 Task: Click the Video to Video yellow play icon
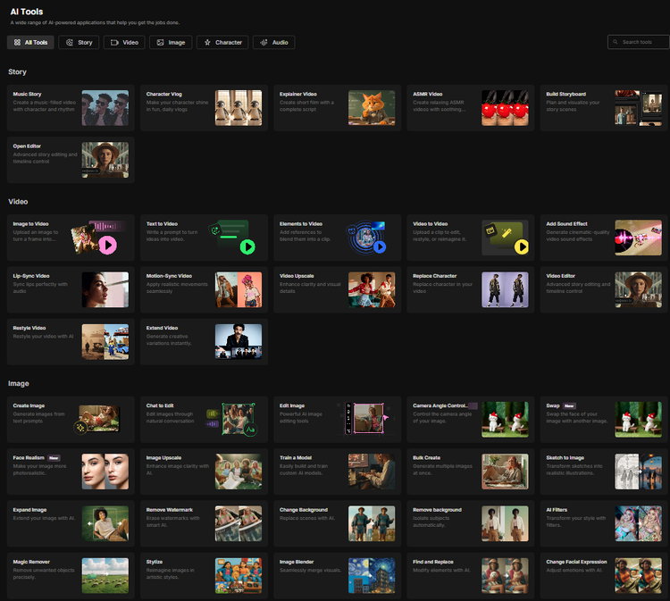pos(522,246)
